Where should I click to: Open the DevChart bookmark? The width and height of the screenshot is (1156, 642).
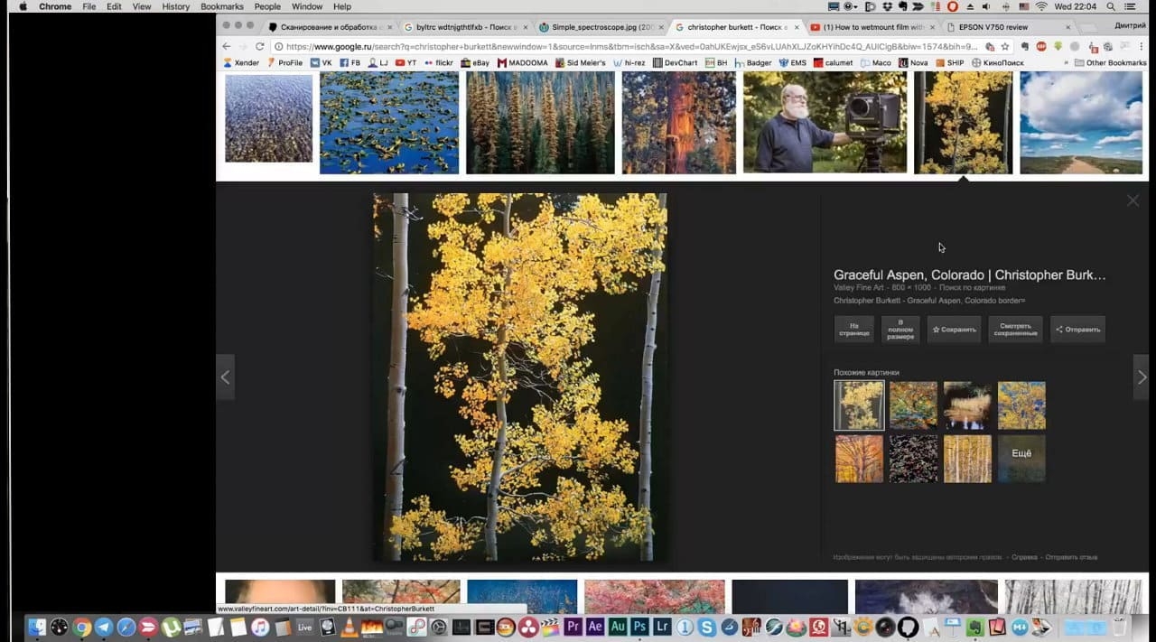(x=676, y=62)
